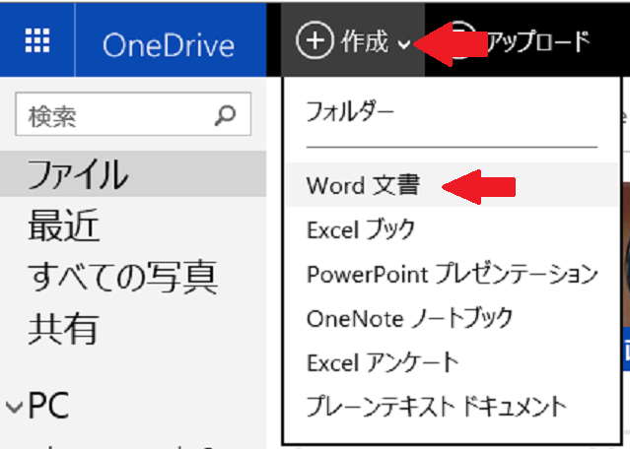Click inside the 検索 search field
630x449 pixels.
(133, 114)
